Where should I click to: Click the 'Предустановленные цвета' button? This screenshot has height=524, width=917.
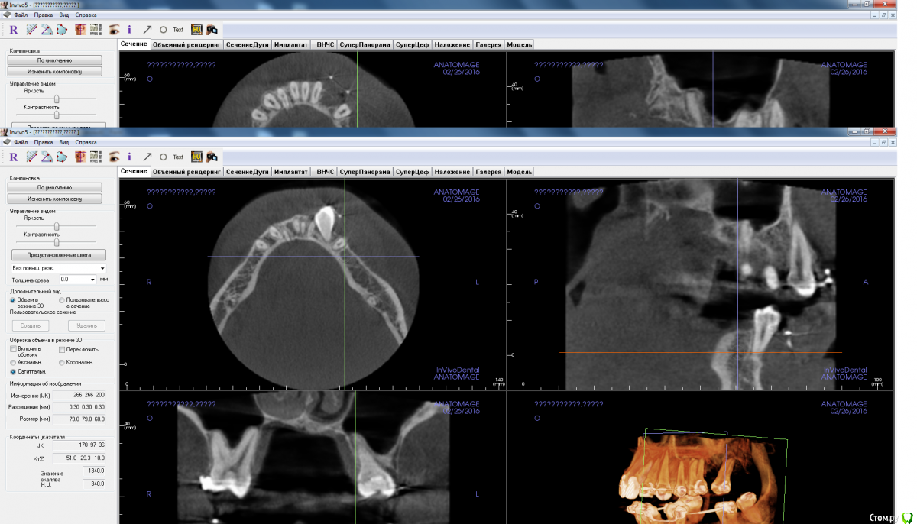[x=58, y=255]
